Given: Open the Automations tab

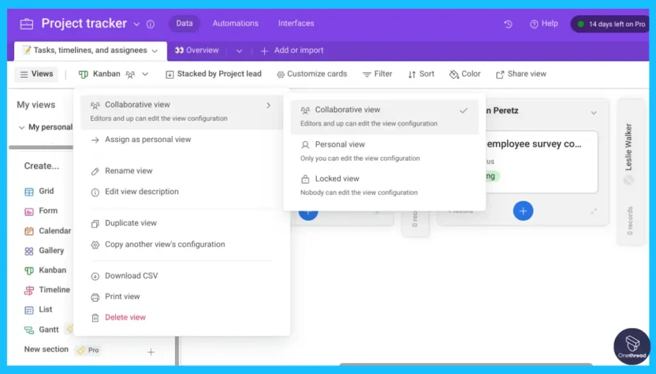Looking at the screenshot, I should click(235, 24).
